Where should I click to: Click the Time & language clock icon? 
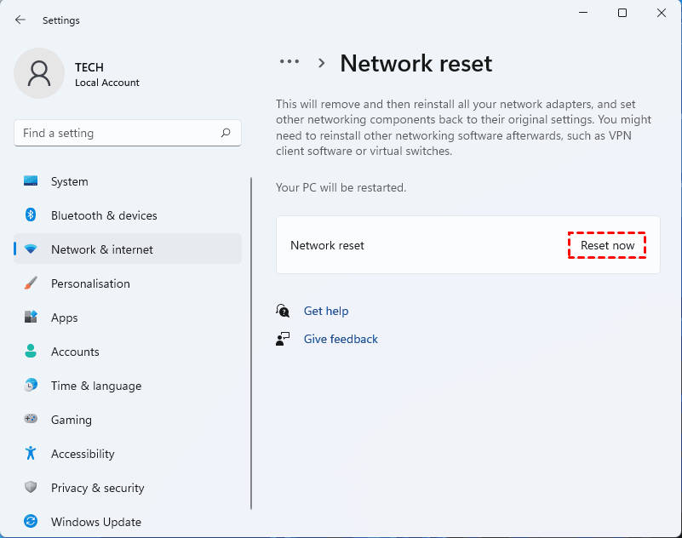click(x=31, y=386)
